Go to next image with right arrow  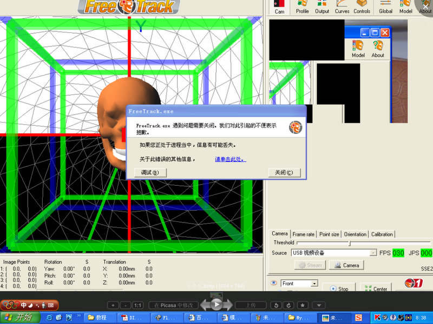[227, 305]
